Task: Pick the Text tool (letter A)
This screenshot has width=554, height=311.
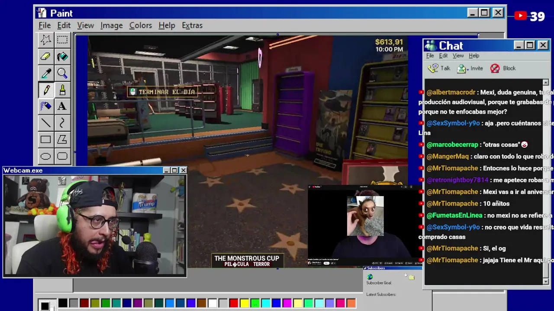Action: coord(62,106)
